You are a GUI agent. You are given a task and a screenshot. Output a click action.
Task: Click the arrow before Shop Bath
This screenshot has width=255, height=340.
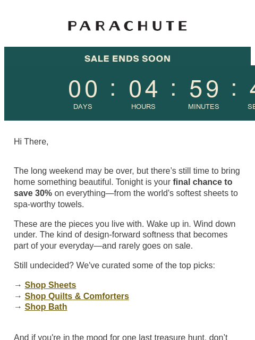pos(18,307)
